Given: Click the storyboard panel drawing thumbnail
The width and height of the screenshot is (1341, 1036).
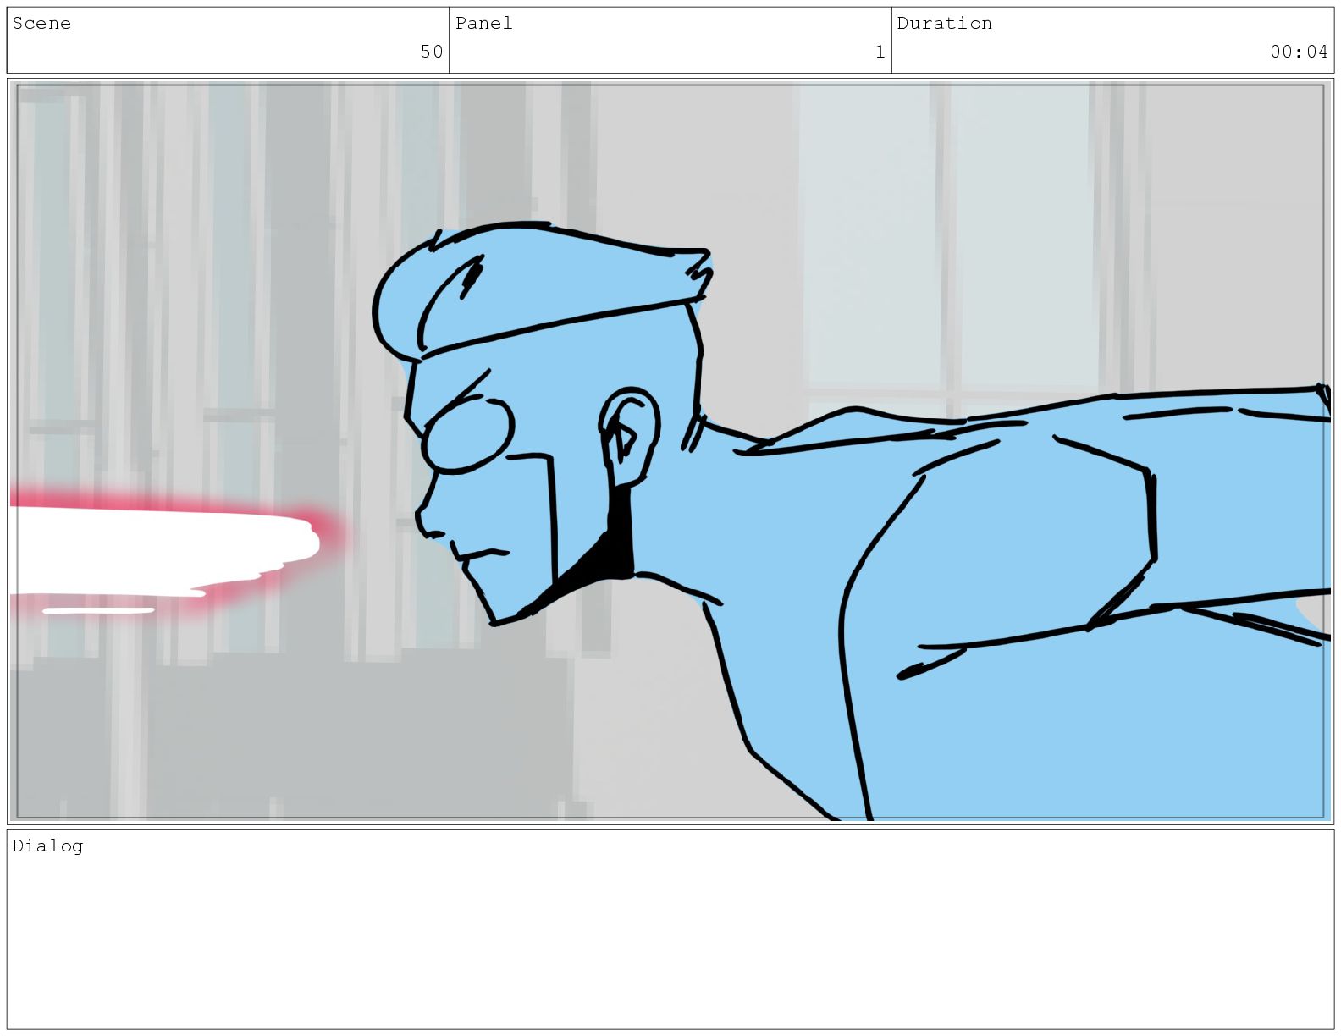Looking at the screenshot, I should (670, 451).
